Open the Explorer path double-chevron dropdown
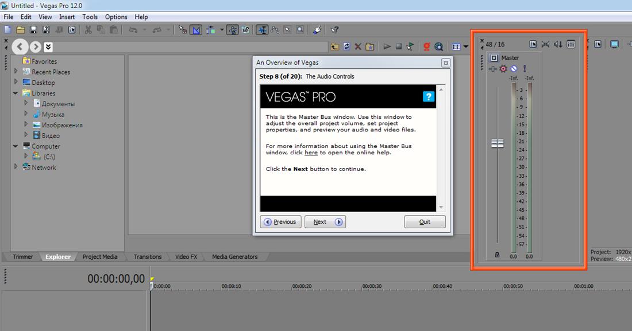Image resolution: width=632 pixels, height=331 pixels. coord(48,46)
